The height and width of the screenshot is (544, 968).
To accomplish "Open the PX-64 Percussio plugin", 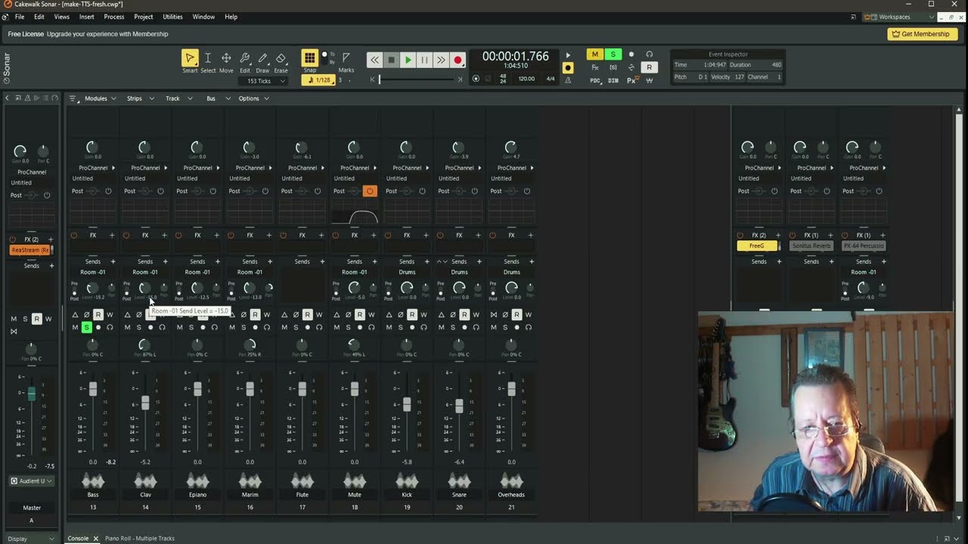I will pyautogui.click(x=864, y=246).
